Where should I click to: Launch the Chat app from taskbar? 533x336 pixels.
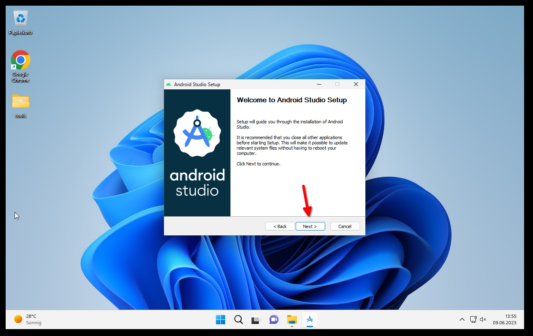pos(274,319)
